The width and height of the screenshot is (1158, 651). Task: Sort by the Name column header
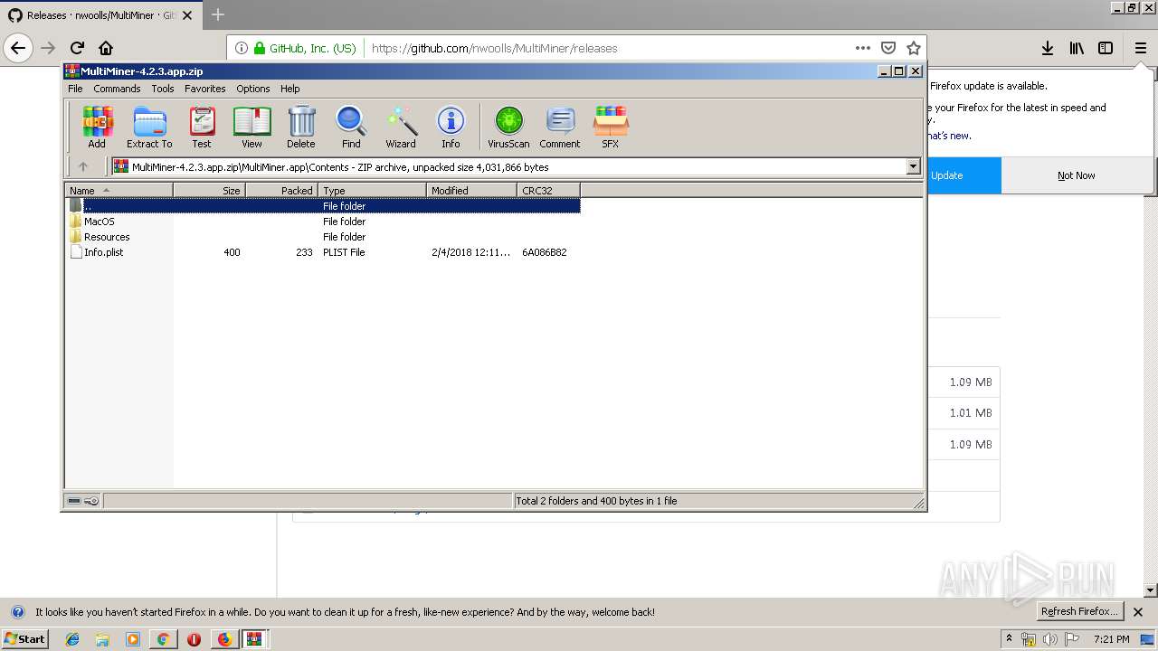(x=119, y=190)
